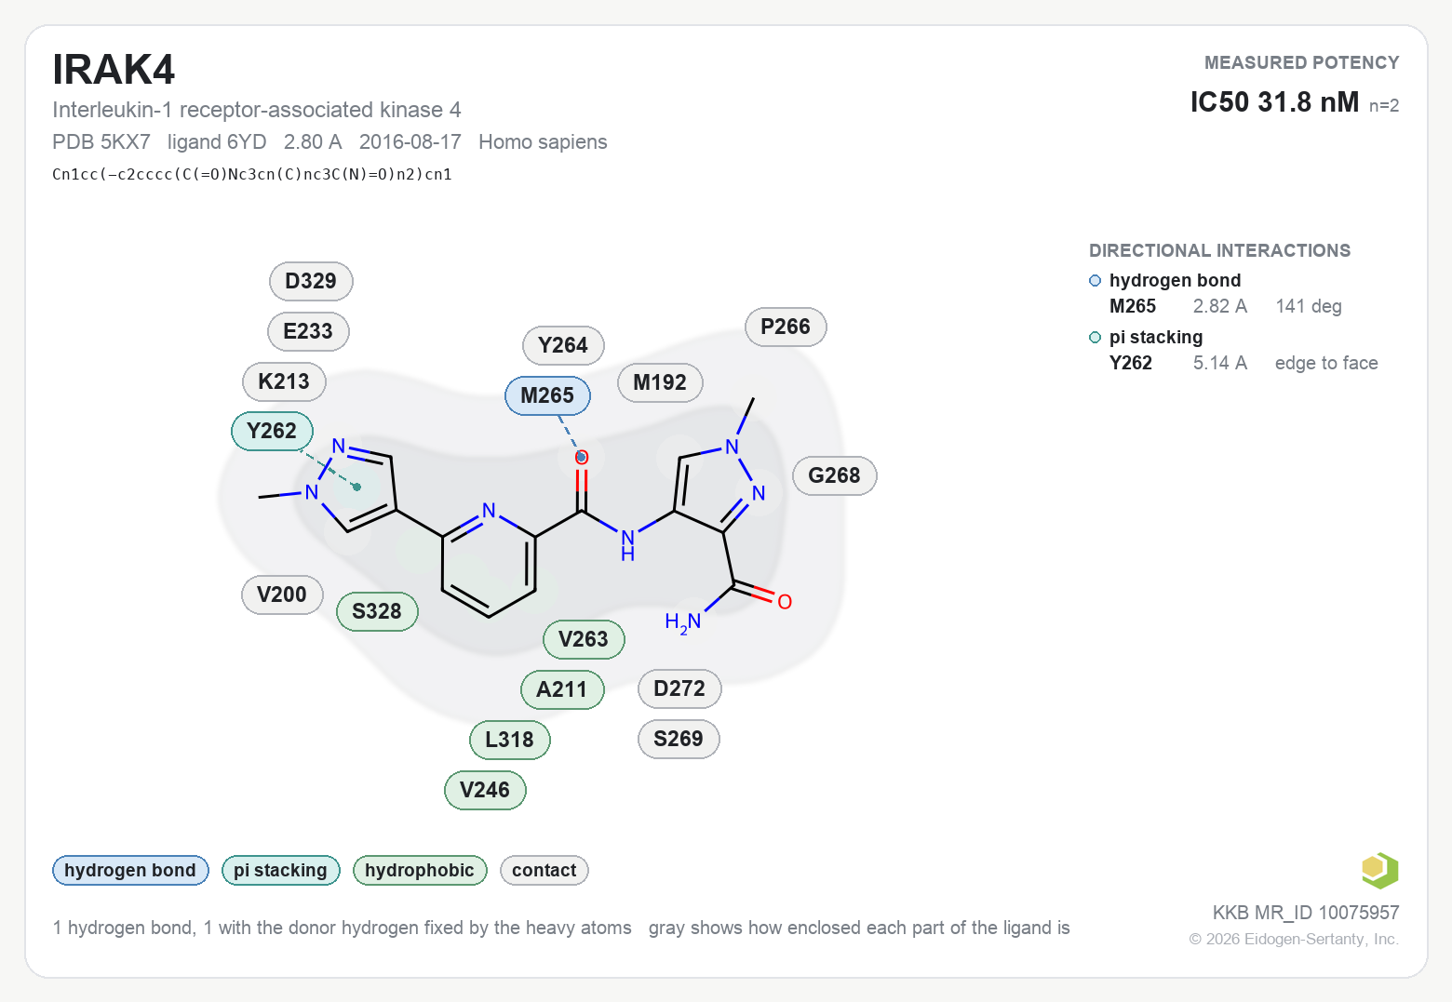Click the PDB 5KX7 identifier text
1452x1002 pixels.
[101, 142]
